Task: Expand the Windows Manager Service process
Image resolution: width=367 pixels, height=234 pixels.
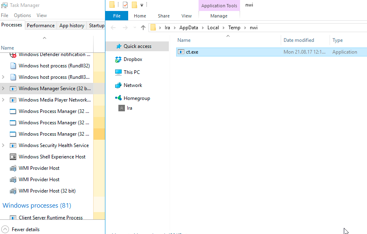Action: tap(3, 89)
